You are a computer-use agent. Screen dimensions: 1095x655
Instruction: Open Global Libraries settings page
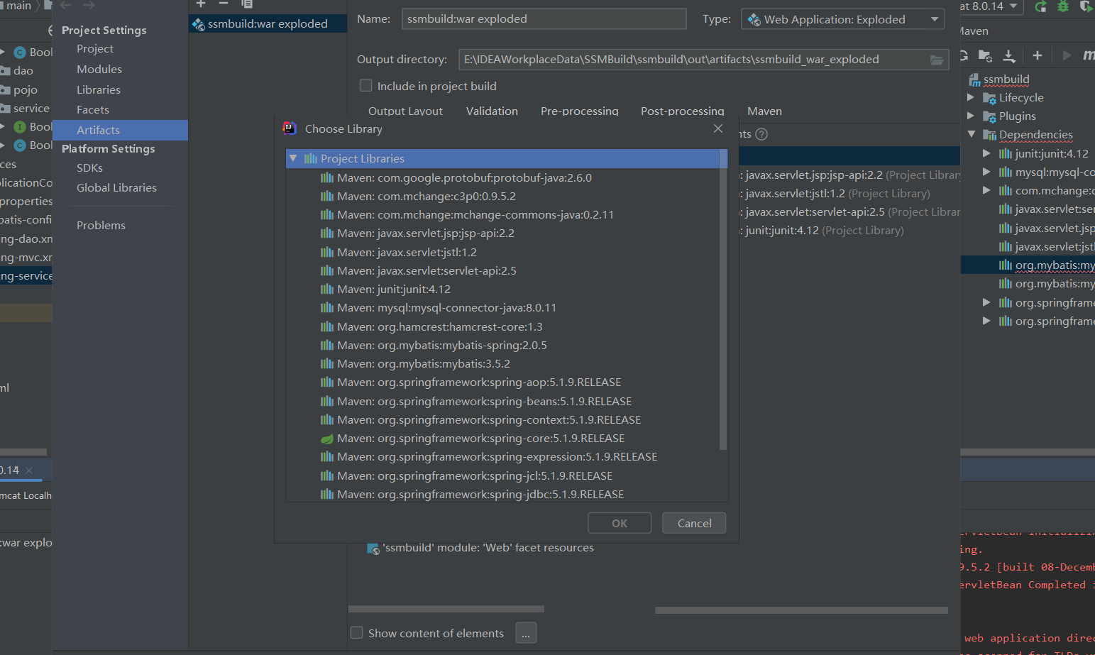click(x=116, y=187)
